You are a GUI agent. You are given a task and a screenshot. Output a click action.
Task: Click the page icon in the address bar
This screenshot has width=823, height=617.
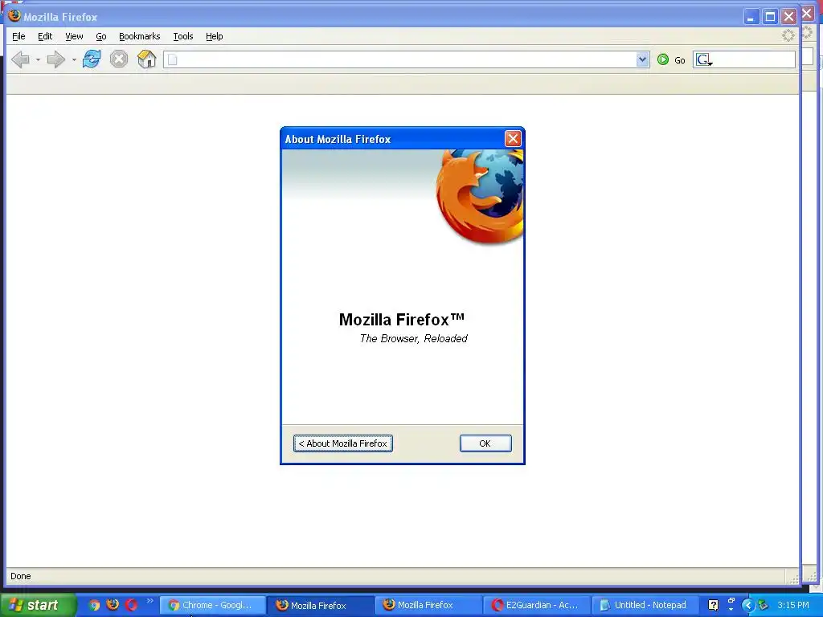[172, 59]
